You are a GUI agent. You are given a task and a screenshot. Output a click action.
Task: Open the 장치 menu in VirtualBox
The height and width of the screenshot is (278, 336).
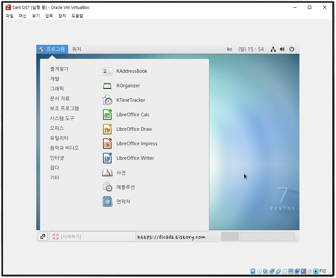(62, 16)
